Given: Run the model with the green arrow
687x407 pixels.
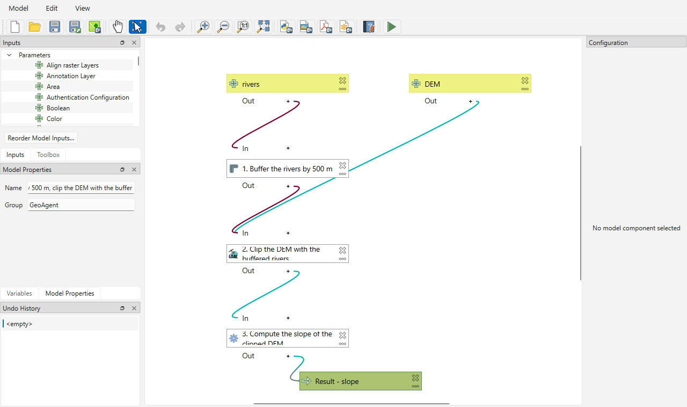Looking at the screenshot, I should 392,27.
